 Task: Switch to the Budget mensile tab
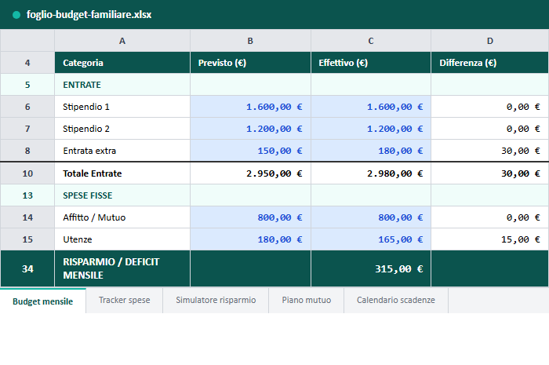pos(42,301)
